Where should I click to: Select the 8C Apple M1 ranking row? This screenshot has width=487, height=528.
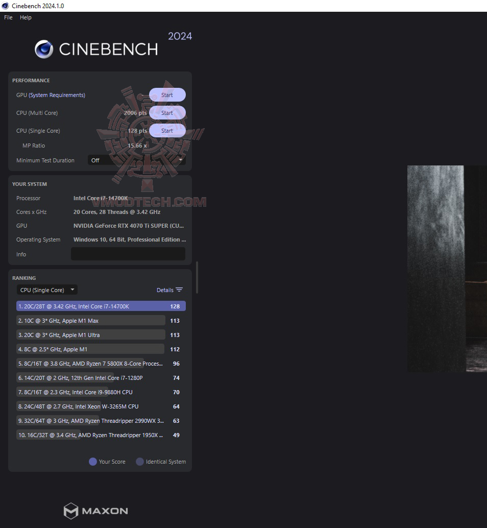click(x=101, y=349)
